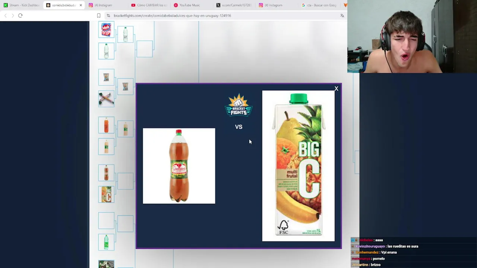This screenshot has width=477, height=268.
Task: Select the Saladix snack bracket thumbnail
Action: [106, 30]
